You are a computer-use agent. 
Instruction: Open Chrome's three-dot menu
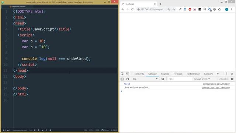232,9
